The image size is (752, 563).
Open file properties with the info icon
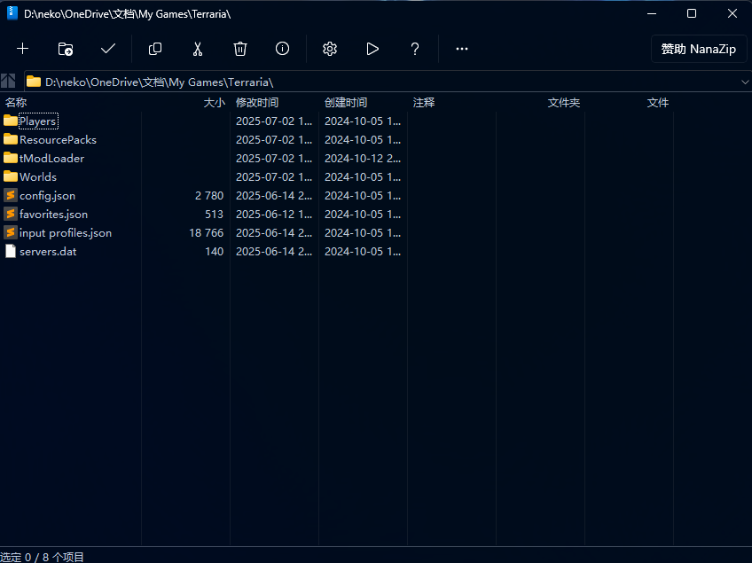tap(283, 49)
